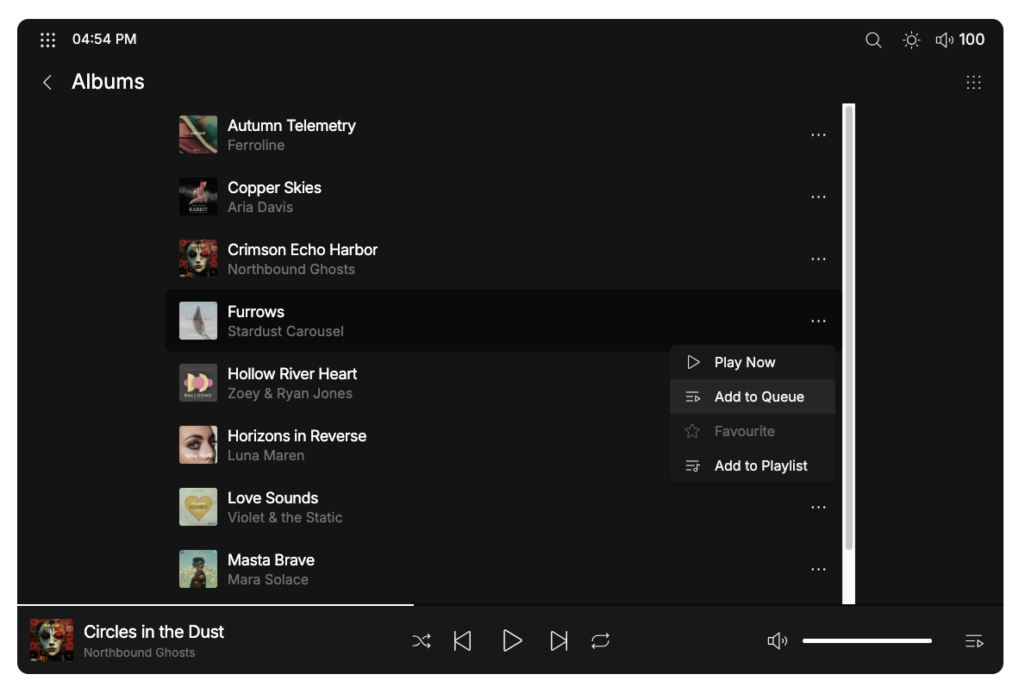Expand the Masta Brave more options menu
Viewport: 1019px width, 693px height.
(x=818, y=570)
